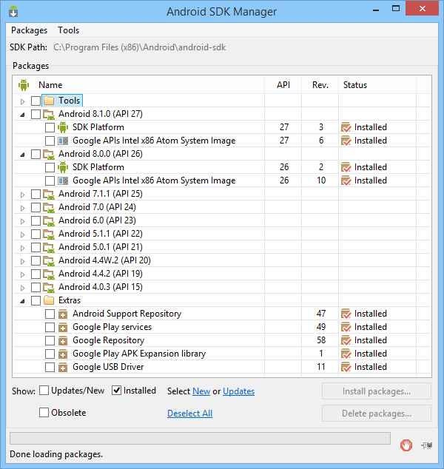The image size is (444, 469).
Task: Collapse the Extras tree node
Action: click(22, 301)
